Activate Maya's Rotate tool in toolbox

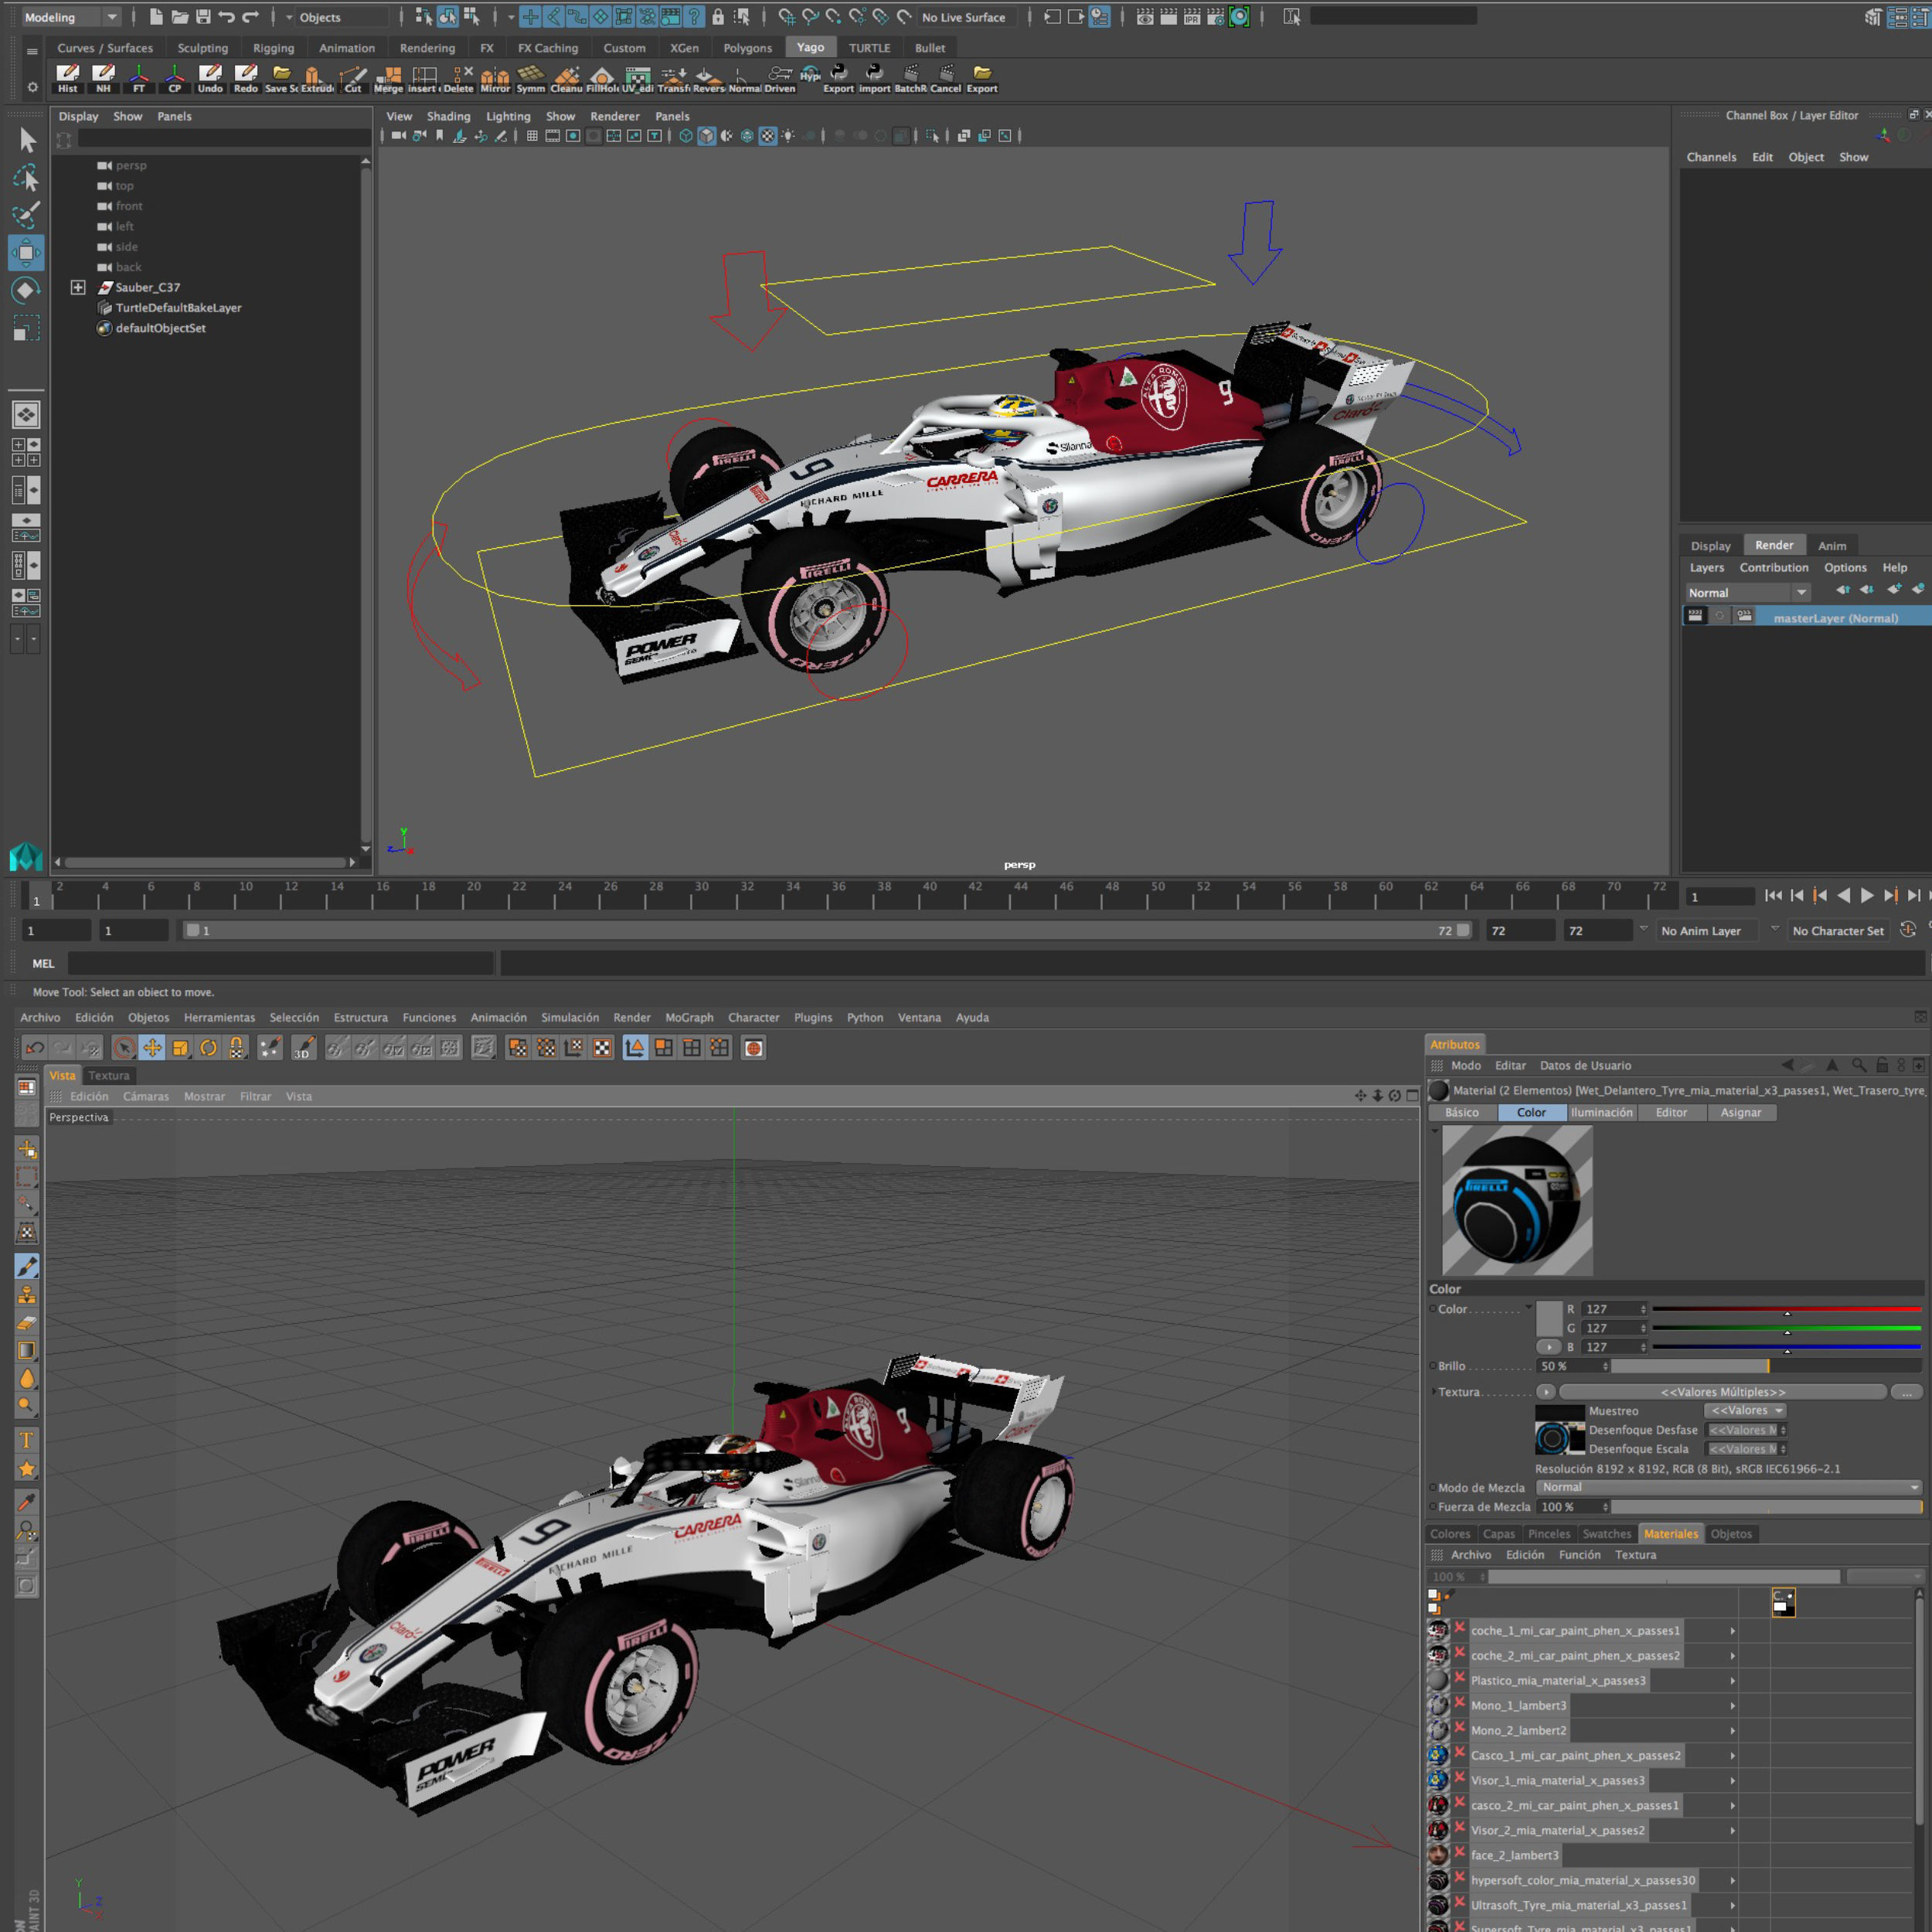point(27,290)
